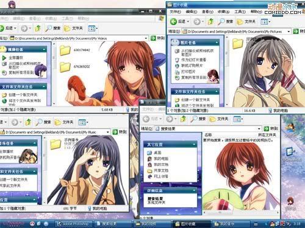Toggle Folders (文件夹) pane in Pictures window
The height and width of the screenshot is (228, 305).
pos(246,21)
